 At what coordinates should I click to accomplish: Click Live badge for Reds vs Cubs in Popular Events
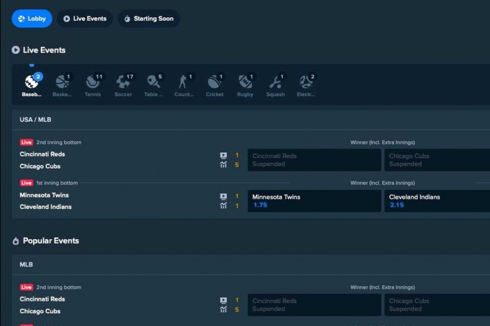[x=26, y=287]
